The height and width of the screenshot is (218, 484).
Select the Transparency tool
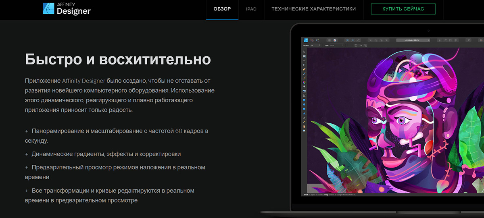coord(304,87)
